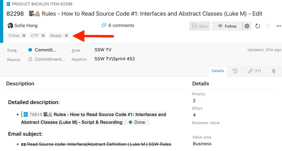Screen dimensions: 282x151
Task: Open the Area field showing SSW TV
Action: [103, 50]
